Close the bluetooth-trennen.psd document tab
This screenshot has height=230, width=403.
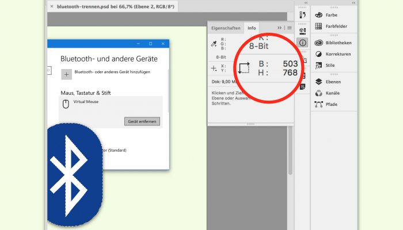click(x=52, y=6)
